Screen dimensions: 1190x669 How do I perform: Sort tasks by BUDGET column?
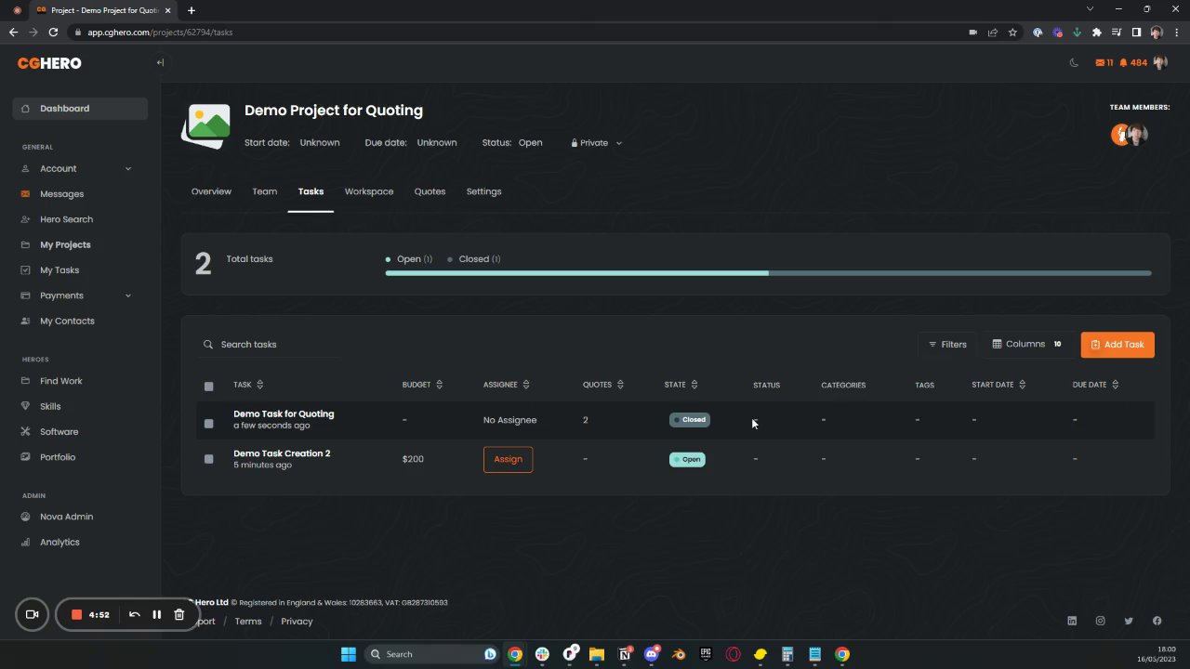pos(422,385)
